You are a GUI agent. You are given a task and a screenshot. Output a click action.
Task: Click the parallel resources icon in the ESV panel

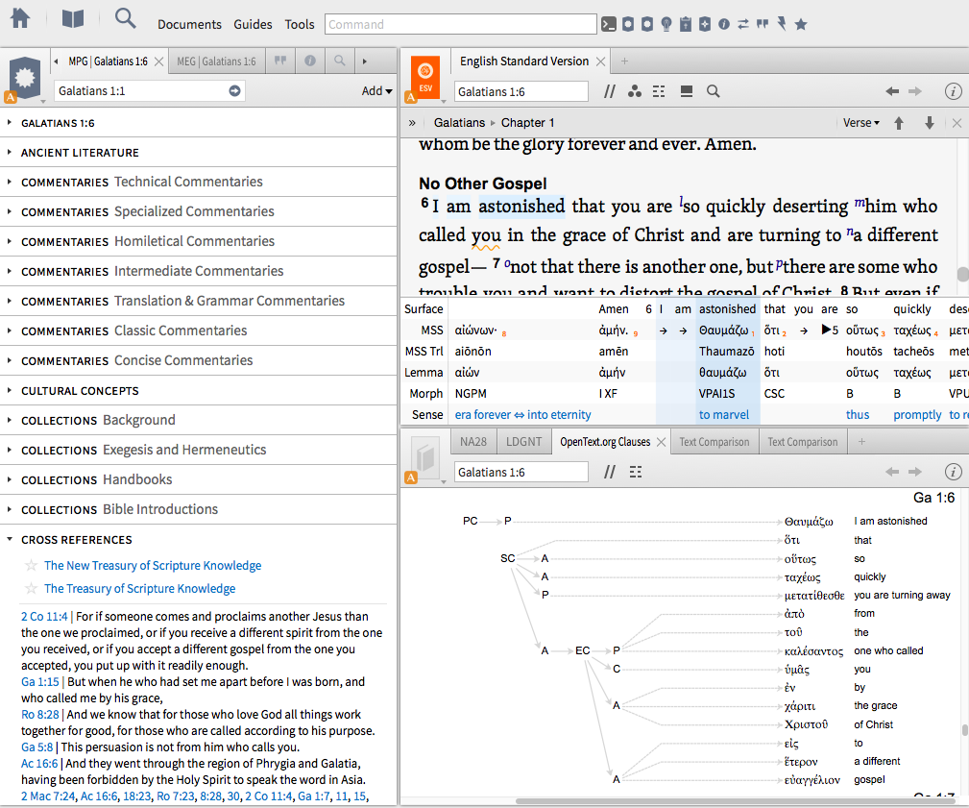(611, 91)
